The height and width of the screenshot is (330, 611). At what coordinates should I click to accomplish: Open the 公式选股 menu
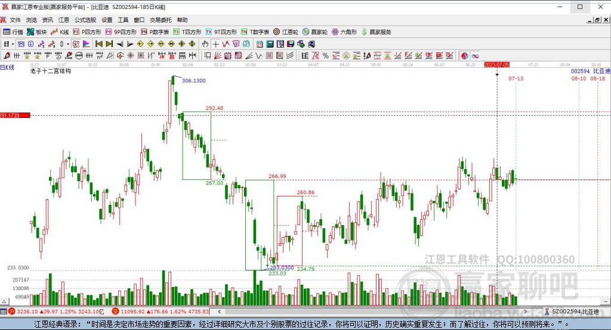[85, 20]
